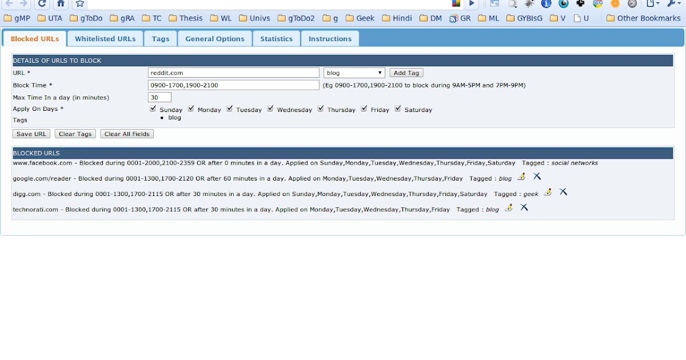Viewport: 686px width, 360px height.
Task: Open the GR feed bookmark
Action: (460, 18)
